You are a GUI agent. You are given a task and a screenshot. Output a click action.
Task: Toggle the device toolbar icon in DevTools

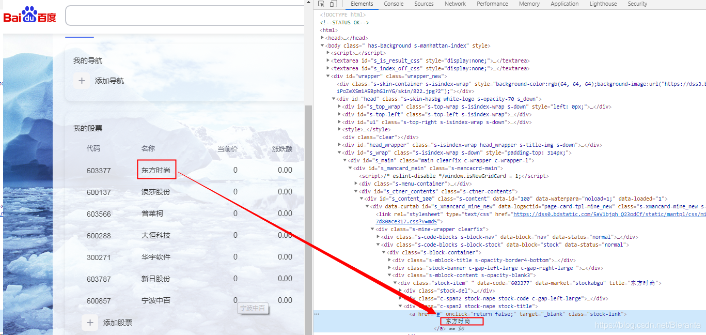click(333, 4)
